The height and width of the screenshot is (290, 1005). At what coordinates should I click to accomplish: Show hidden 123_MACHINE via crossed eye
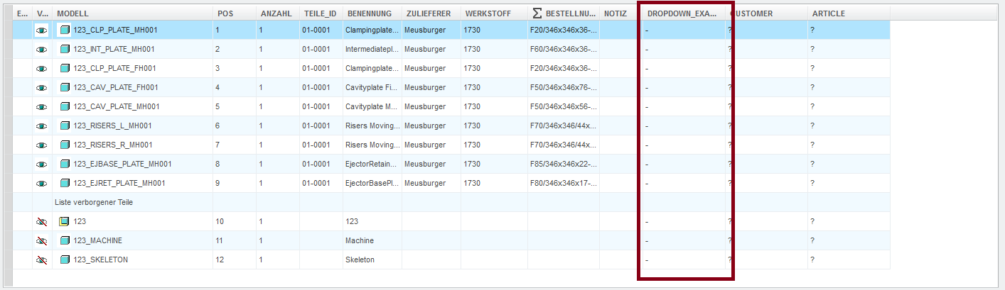tap(41, 241)
